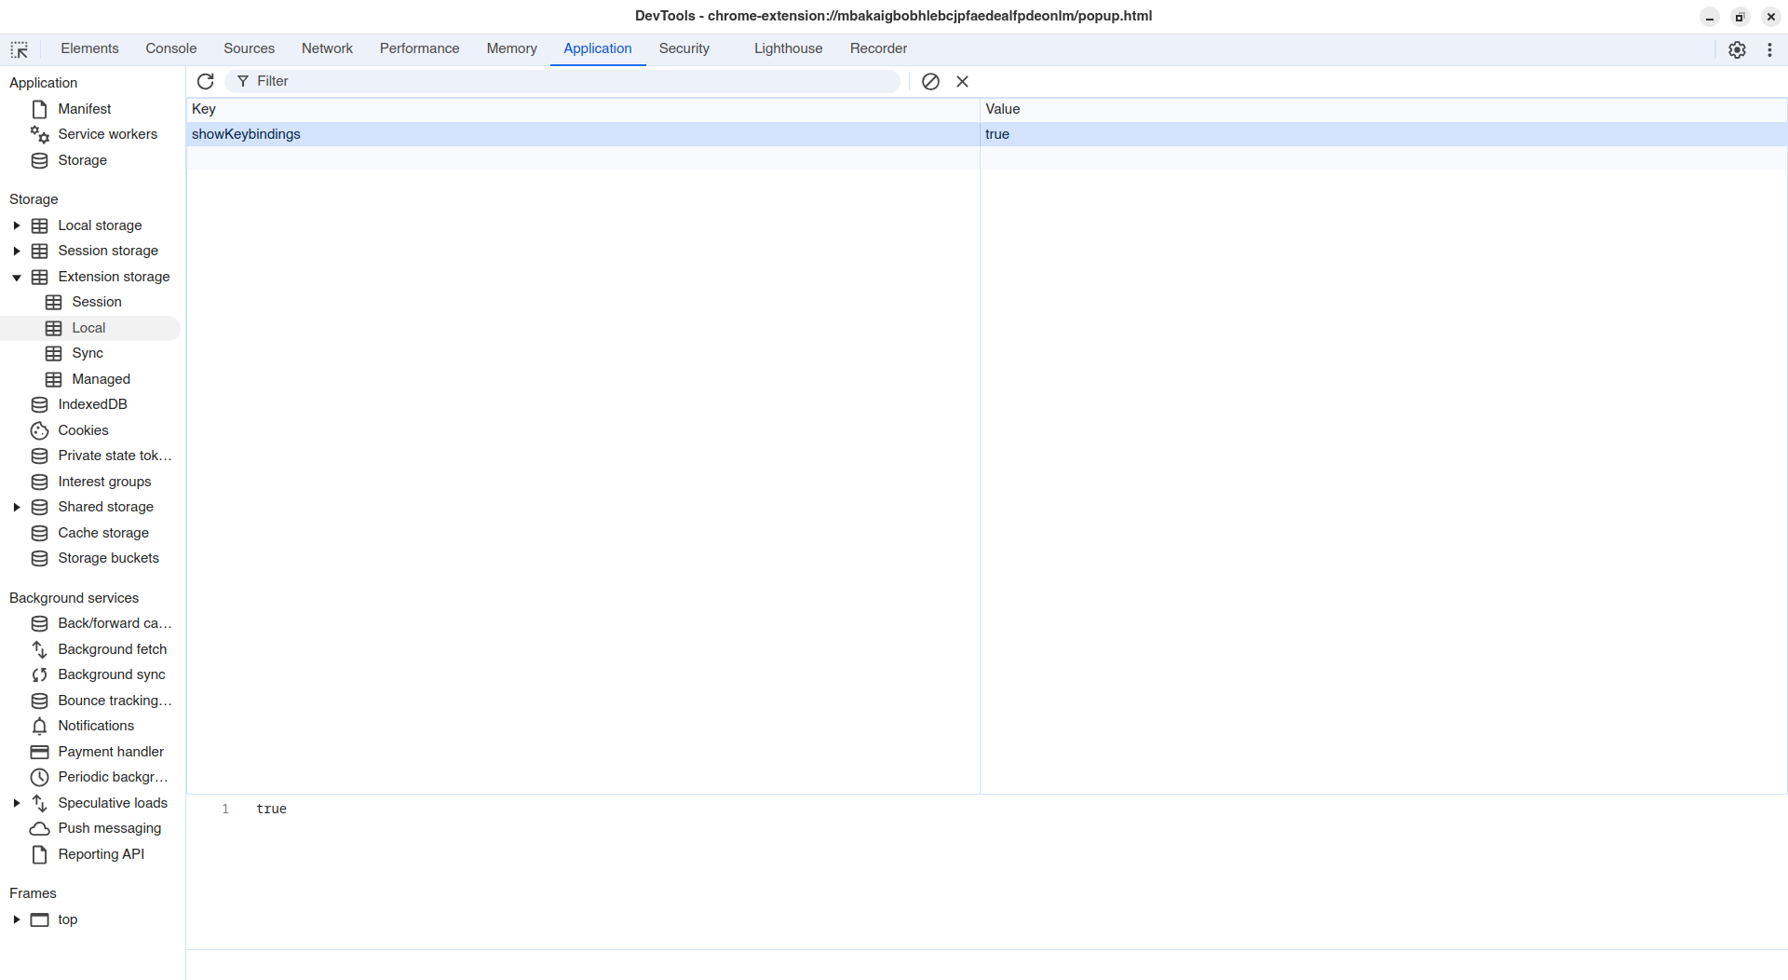1788x980 pixels.
Task: Click the refresh storage icon
Action: coord(206,82)
